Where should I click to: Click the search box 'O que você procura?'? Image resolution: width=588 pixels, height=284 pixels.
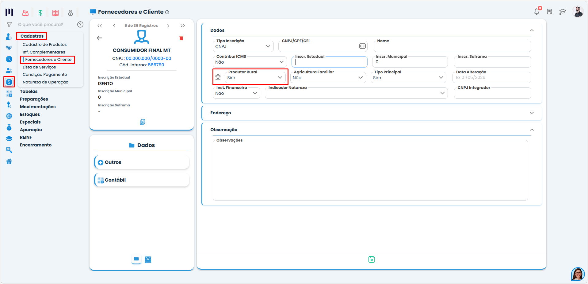[x=40, y=24]
